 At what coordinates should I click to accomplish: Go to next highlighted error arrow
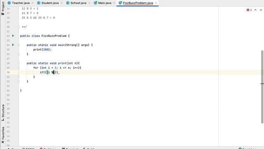click(261, 10)
